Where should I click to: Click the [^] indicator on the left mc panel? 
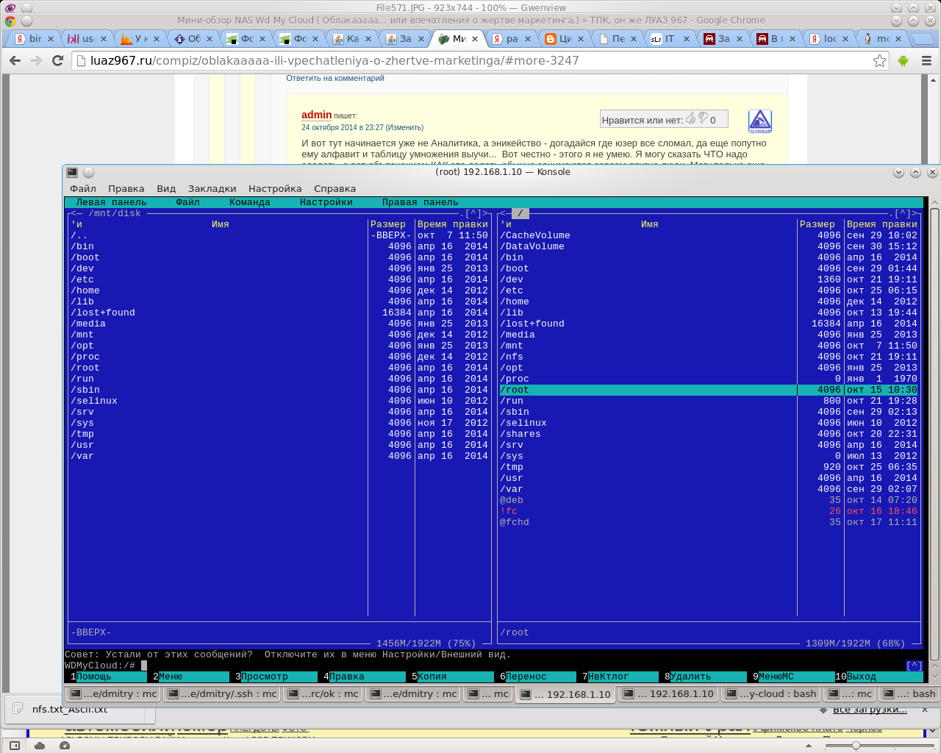pos(473,214)
